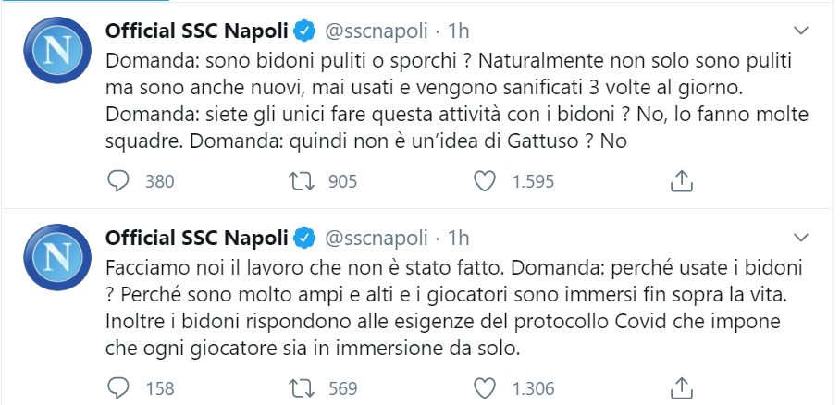Open the tweet text about protocollo Covid
The image size is (840, 405).
[x=453, y=309]
